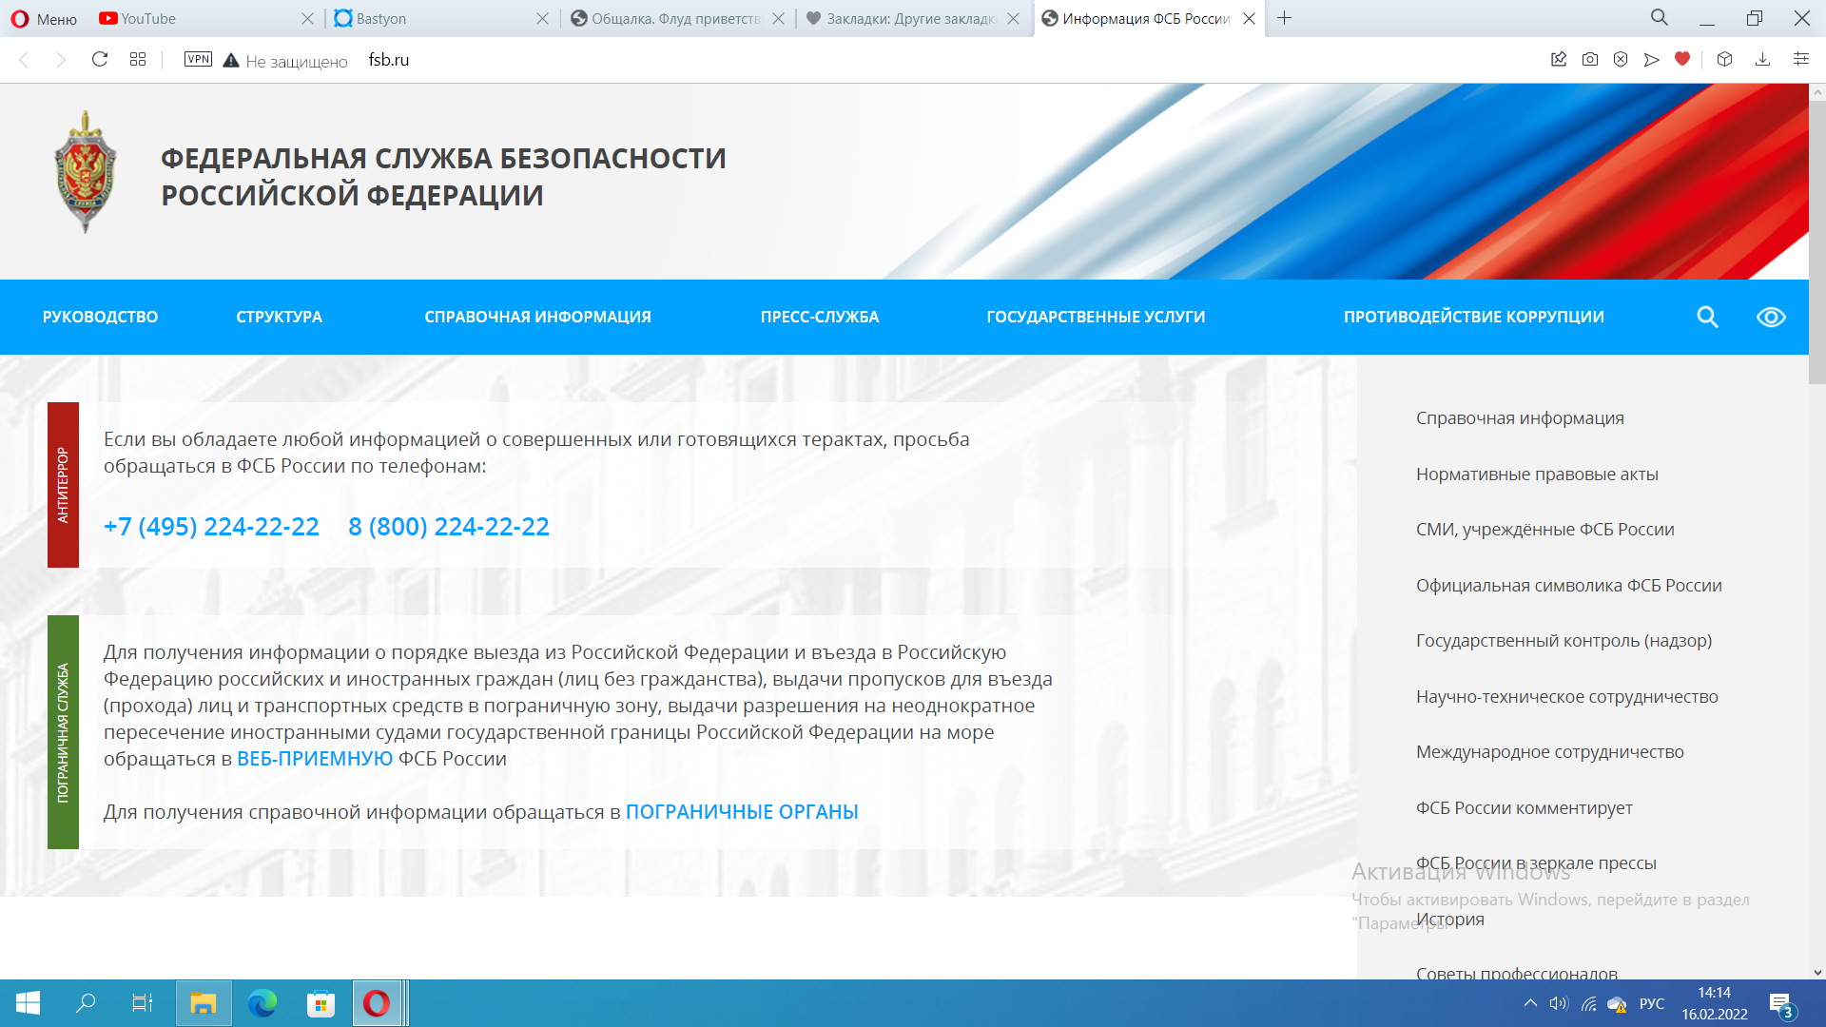
Task: Reload the current page
Action: pyautogui.click(x=99, y=60)
